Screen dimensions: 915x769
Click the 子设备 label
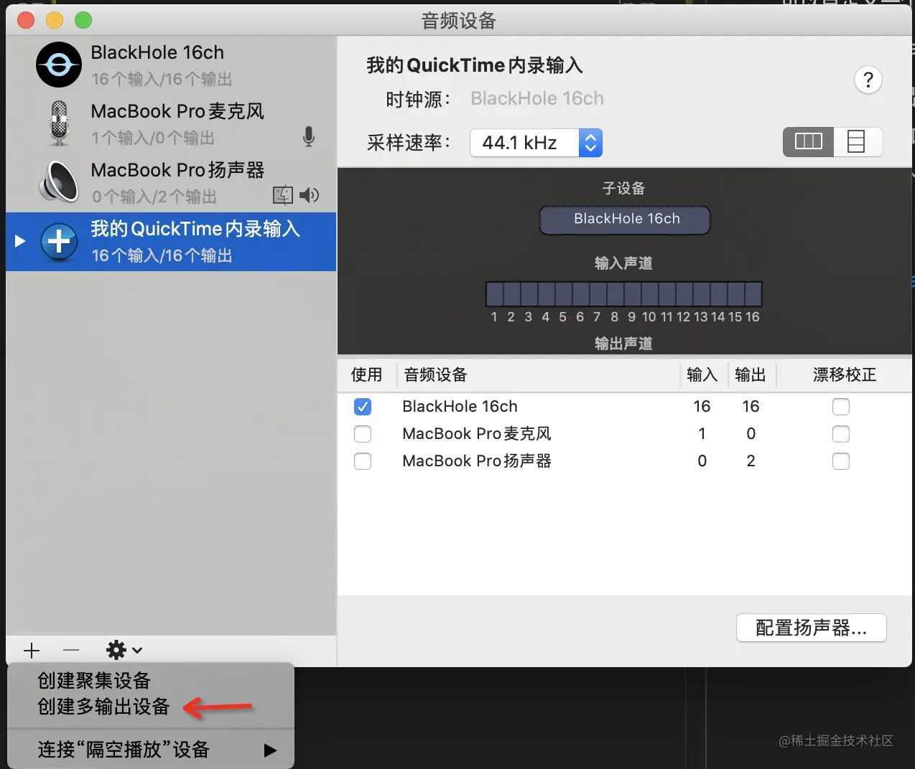point(623,189)
